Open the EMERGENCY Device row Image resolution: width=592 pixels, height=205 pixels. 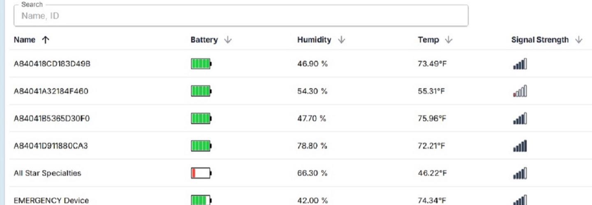(51, 200)
